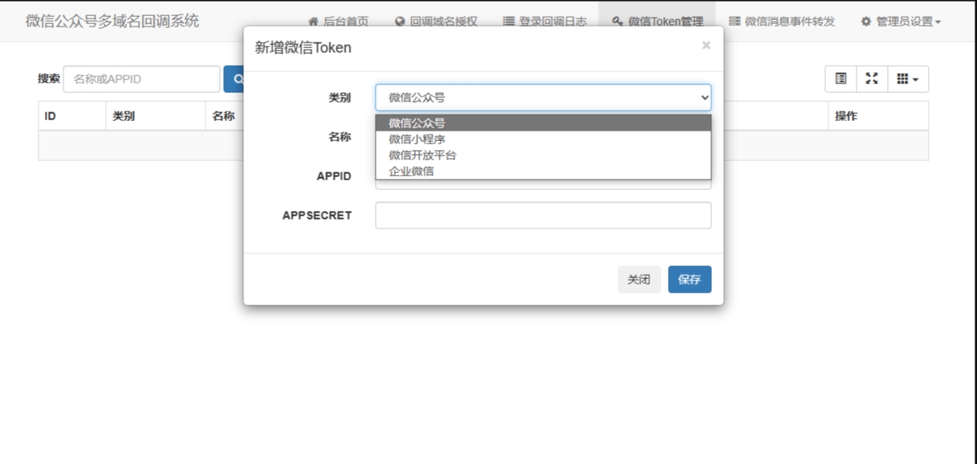Open the 回调域名授权 page
977x464 pixels.
436,22
